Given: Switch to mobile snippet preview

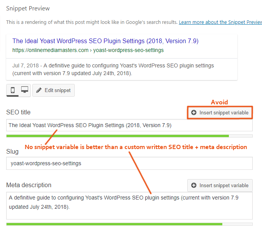Looking at the screenshot, I should click(13, 91).
